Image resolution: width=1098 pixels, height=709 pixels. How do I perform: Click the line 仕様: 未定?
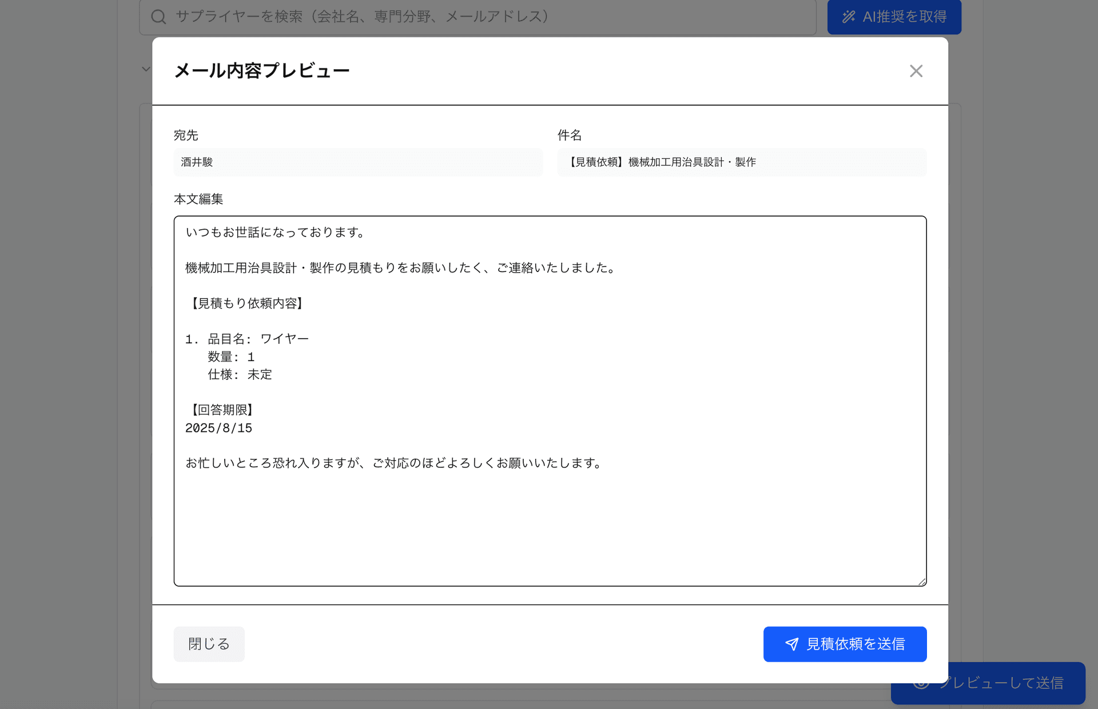[x=240, y=375]
